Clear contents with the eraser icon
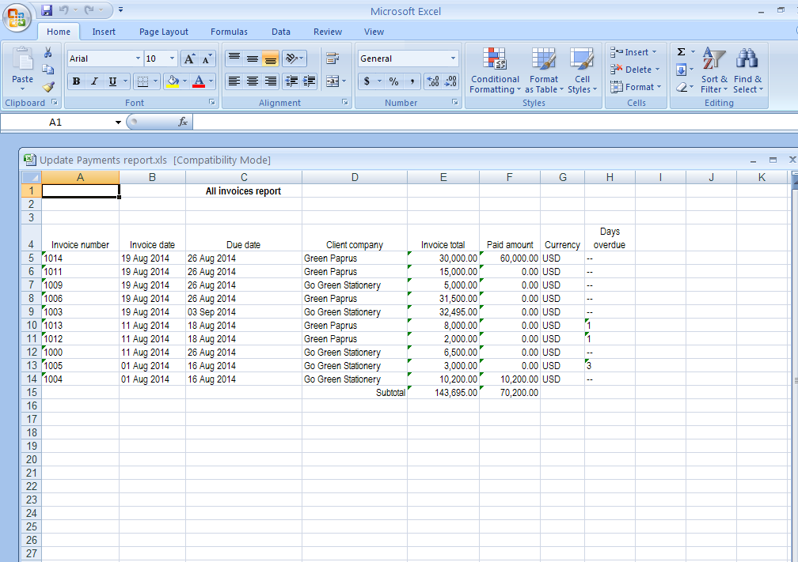 tap(681, 88)
